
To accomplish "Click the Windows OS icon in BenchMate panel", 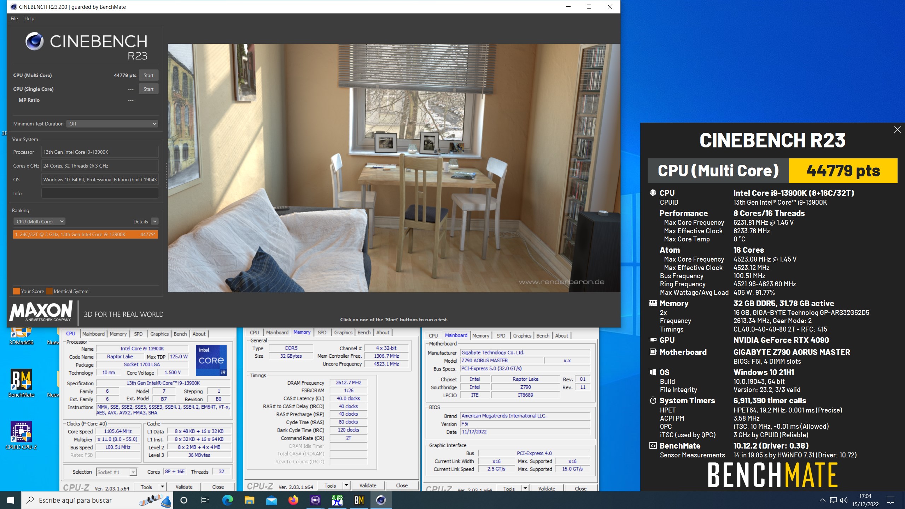I will pyautogui.click(x=653, y=372).
